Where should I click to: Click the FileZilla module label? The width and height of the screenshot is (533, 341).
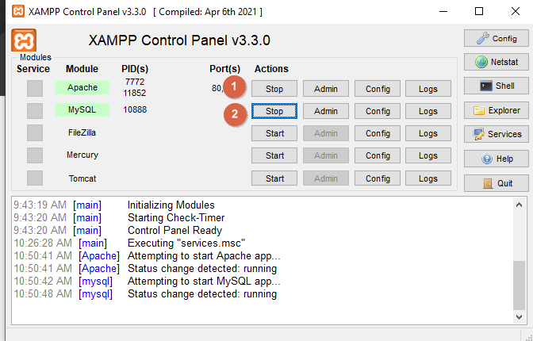tap(82, 132)
